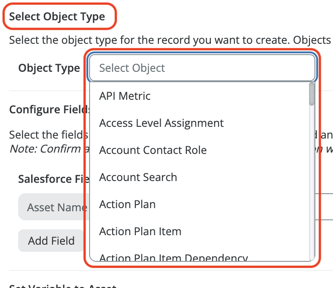The height and width of the screenshot is (288, 333).
Task: Click the Object Type label
Action: [x=49, y=68]
